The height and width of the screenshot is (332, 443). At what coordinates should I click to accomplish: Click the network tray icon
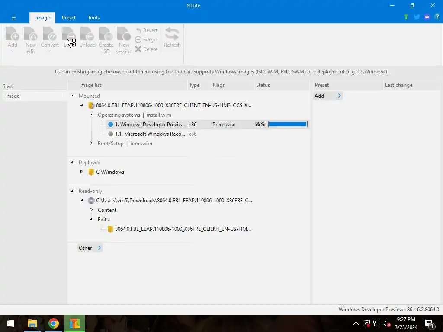[x=377, y=323]
